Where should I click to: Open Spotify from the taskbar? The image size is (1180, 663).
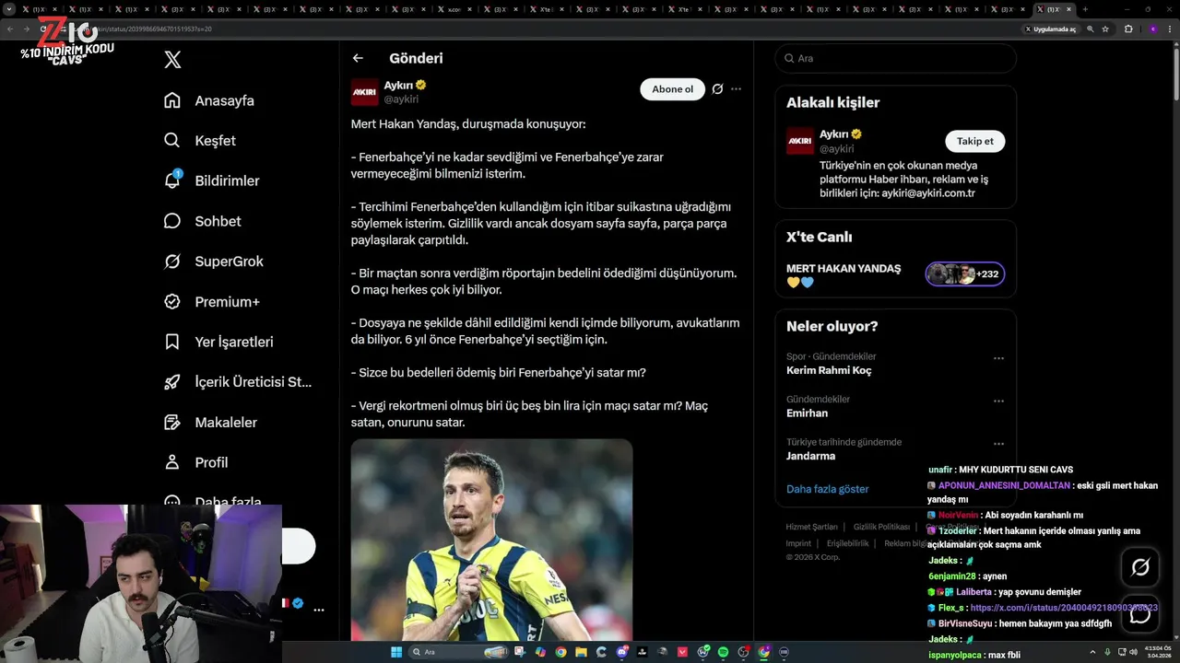(723, 652)
